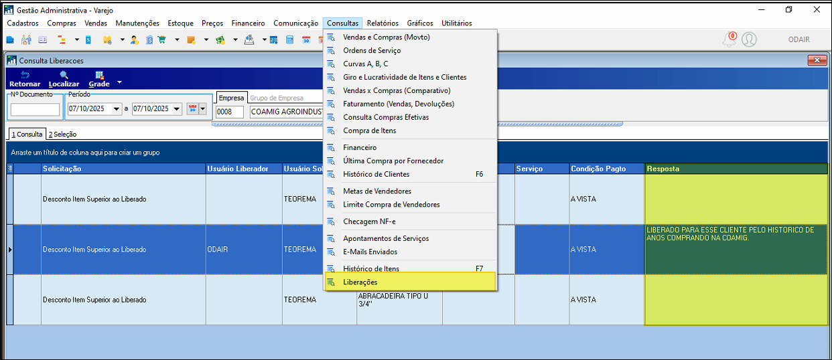832x360 pixels.
Task: Switch to the Grupo de Empresa tab
Action: pos(276,98)
